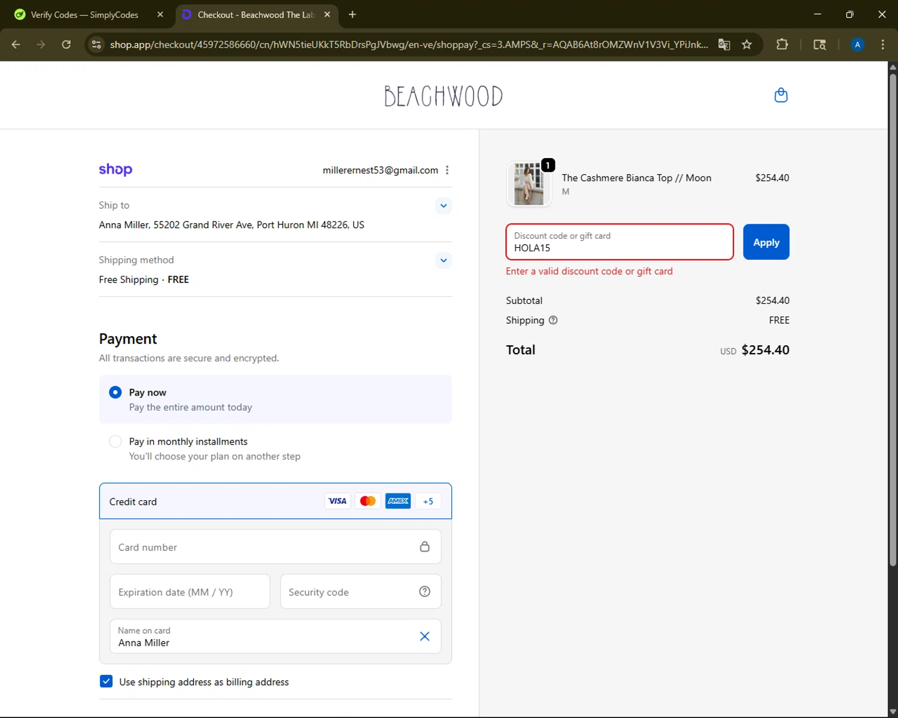Focus the Expiration date field

tap(190, 591)
